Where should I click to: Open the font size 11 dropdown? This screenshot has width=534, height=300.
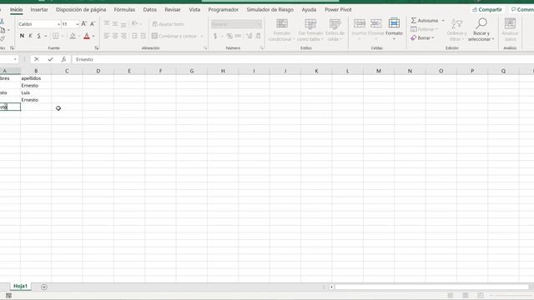click(78, 24)
